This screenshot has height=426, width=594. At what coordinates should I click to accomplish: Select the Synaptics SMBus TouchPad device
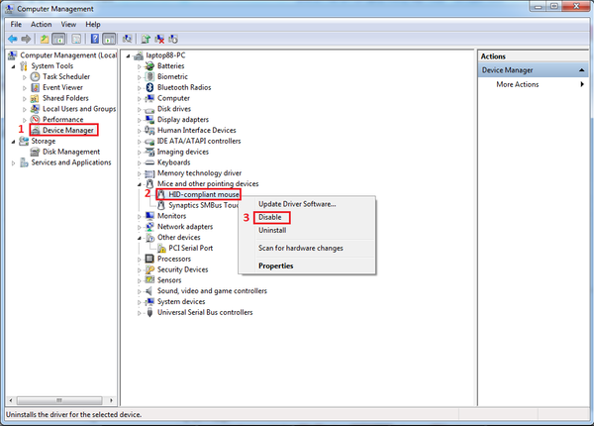203,205
